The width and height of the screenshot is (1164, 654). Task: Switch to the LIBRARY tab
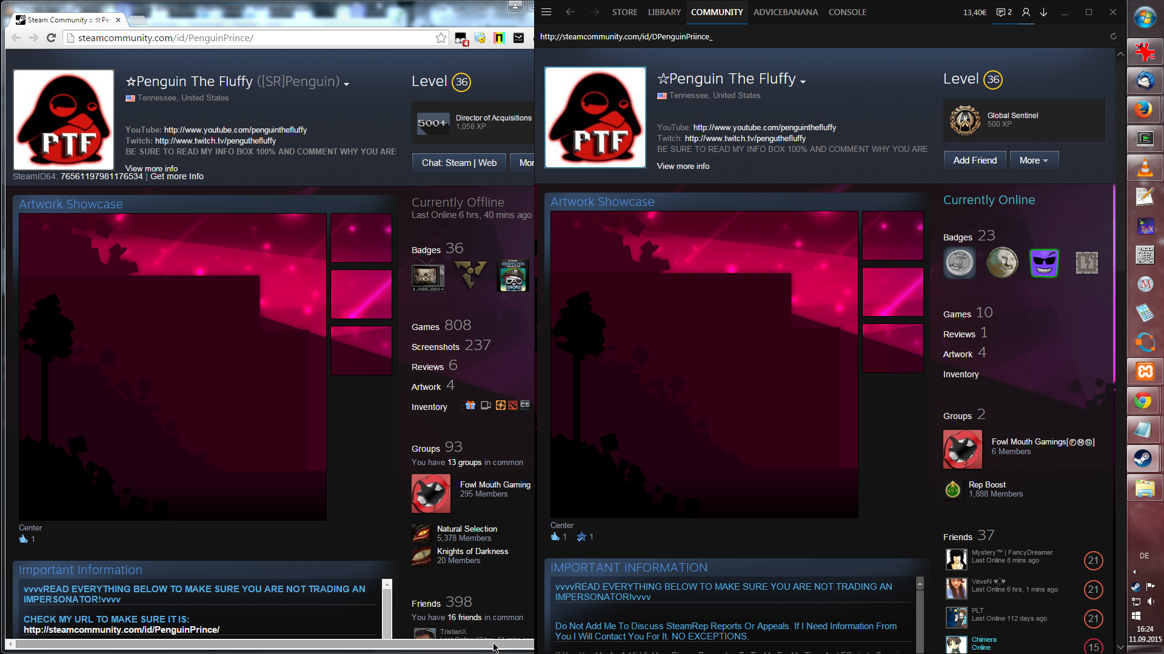pyautogui.click(x=664, y=12)
